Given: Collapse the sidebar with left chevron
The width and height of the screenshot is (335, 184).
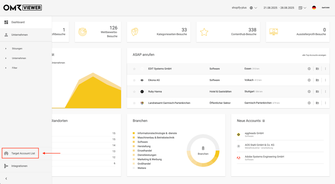Looking at the screenshot, I should [x=6, y=179].
